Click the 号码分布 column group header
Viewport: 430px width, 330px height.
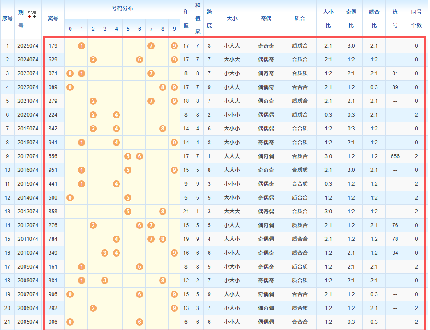point(122,9)
